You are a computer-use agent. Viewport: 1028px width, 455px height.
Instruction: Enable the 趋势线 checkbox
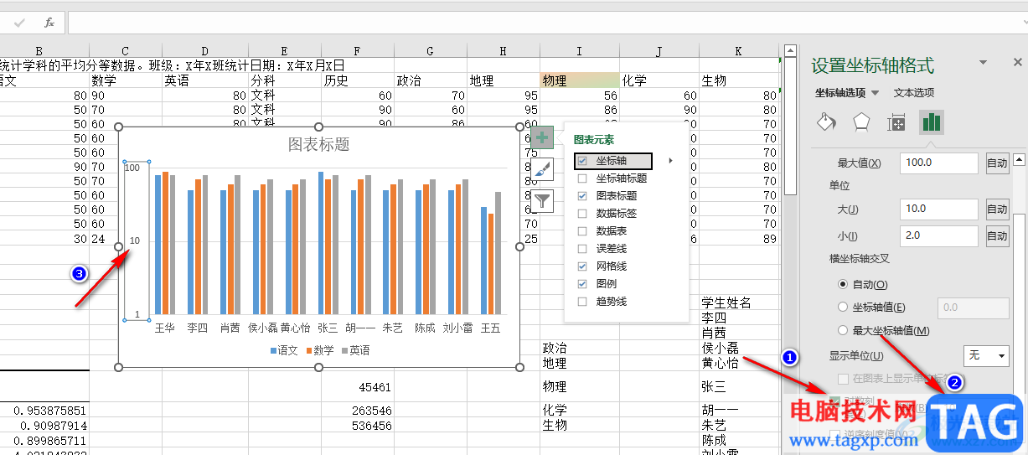(582, 302)
